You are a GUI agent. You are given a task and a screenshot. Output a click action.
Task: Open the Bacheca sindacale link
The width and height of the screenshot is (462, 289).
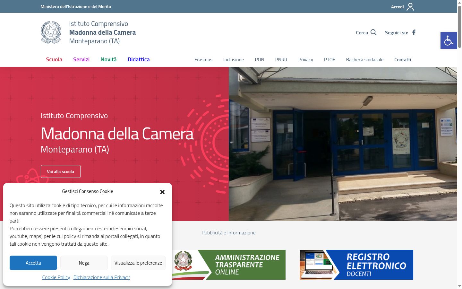(x=365, y=60)
